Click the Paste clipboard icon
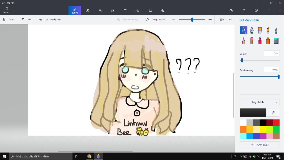Image resolution: width=284 pixels, height=160 pixels. pyautogui.click(x=231, y=11)
